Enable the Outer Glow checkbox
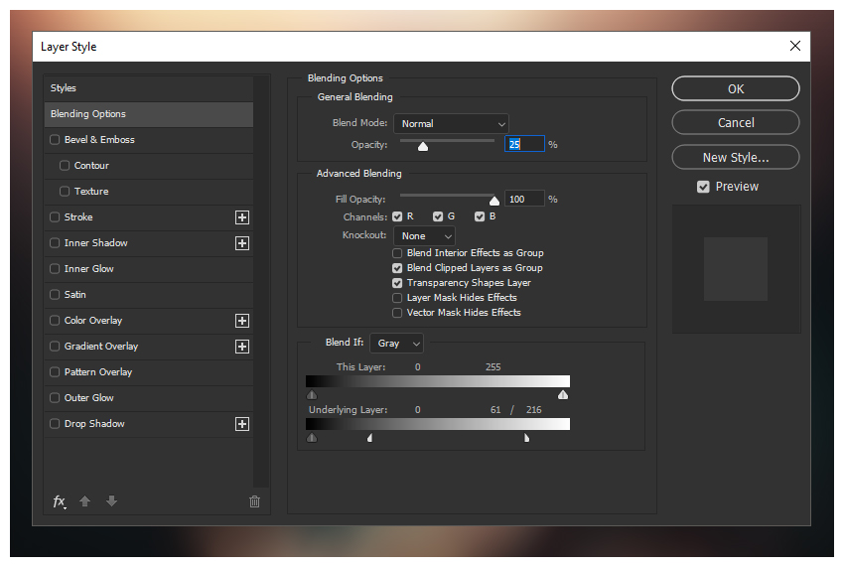The height and width of the screenshot is (567, 844). 55,398
